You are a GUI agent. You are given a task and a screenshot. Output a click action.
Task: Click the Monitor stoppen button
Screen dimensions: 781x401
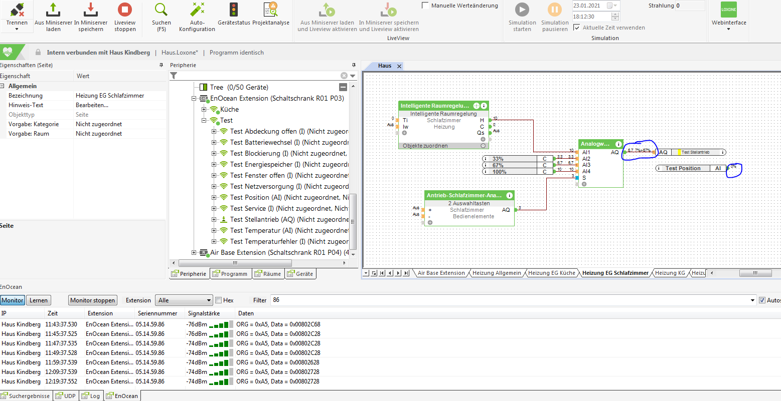tap(92, 300)
